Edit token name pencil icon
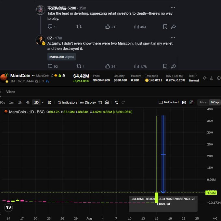 52,76
